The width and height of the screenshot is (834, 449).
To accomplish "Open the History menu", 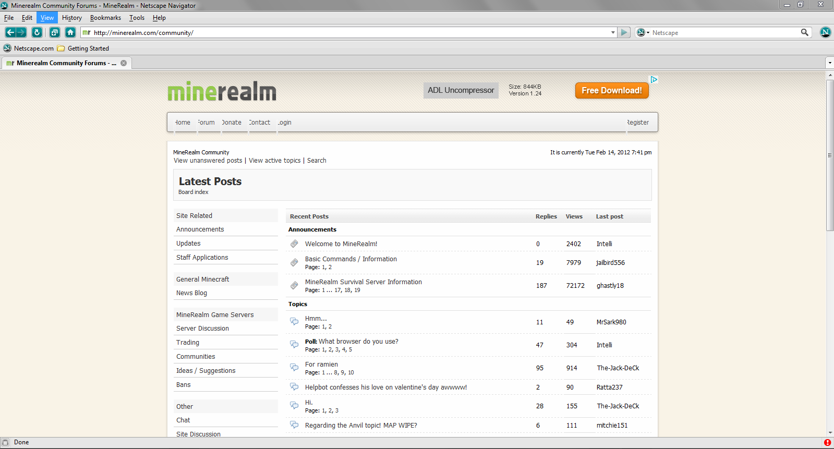I will (72, 18).
